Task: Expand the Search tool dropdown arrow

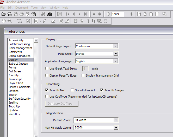Action: coord(54,14)
